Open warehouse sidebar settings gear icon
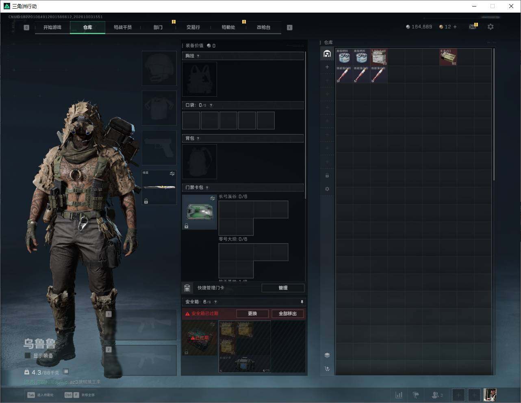 [327, 189]
